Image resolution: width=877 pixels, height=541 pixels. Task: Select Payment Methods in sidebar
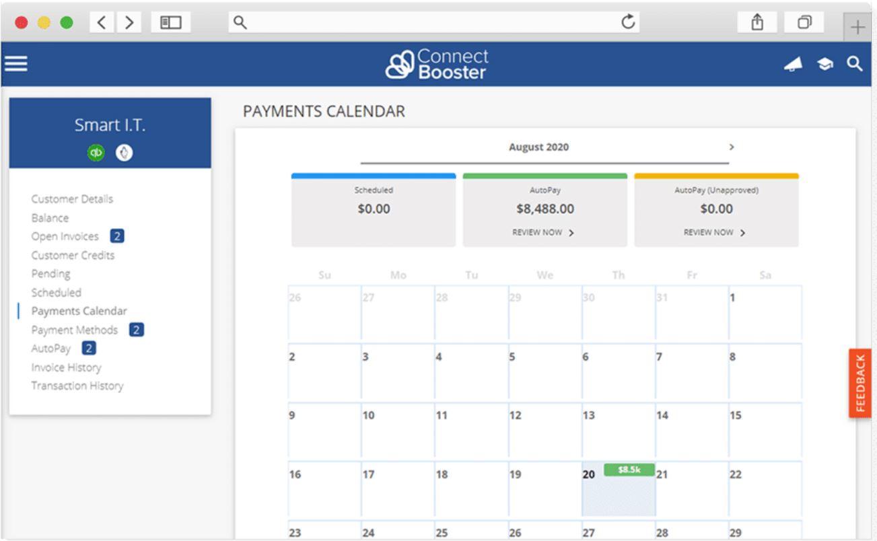click(75, 330)
